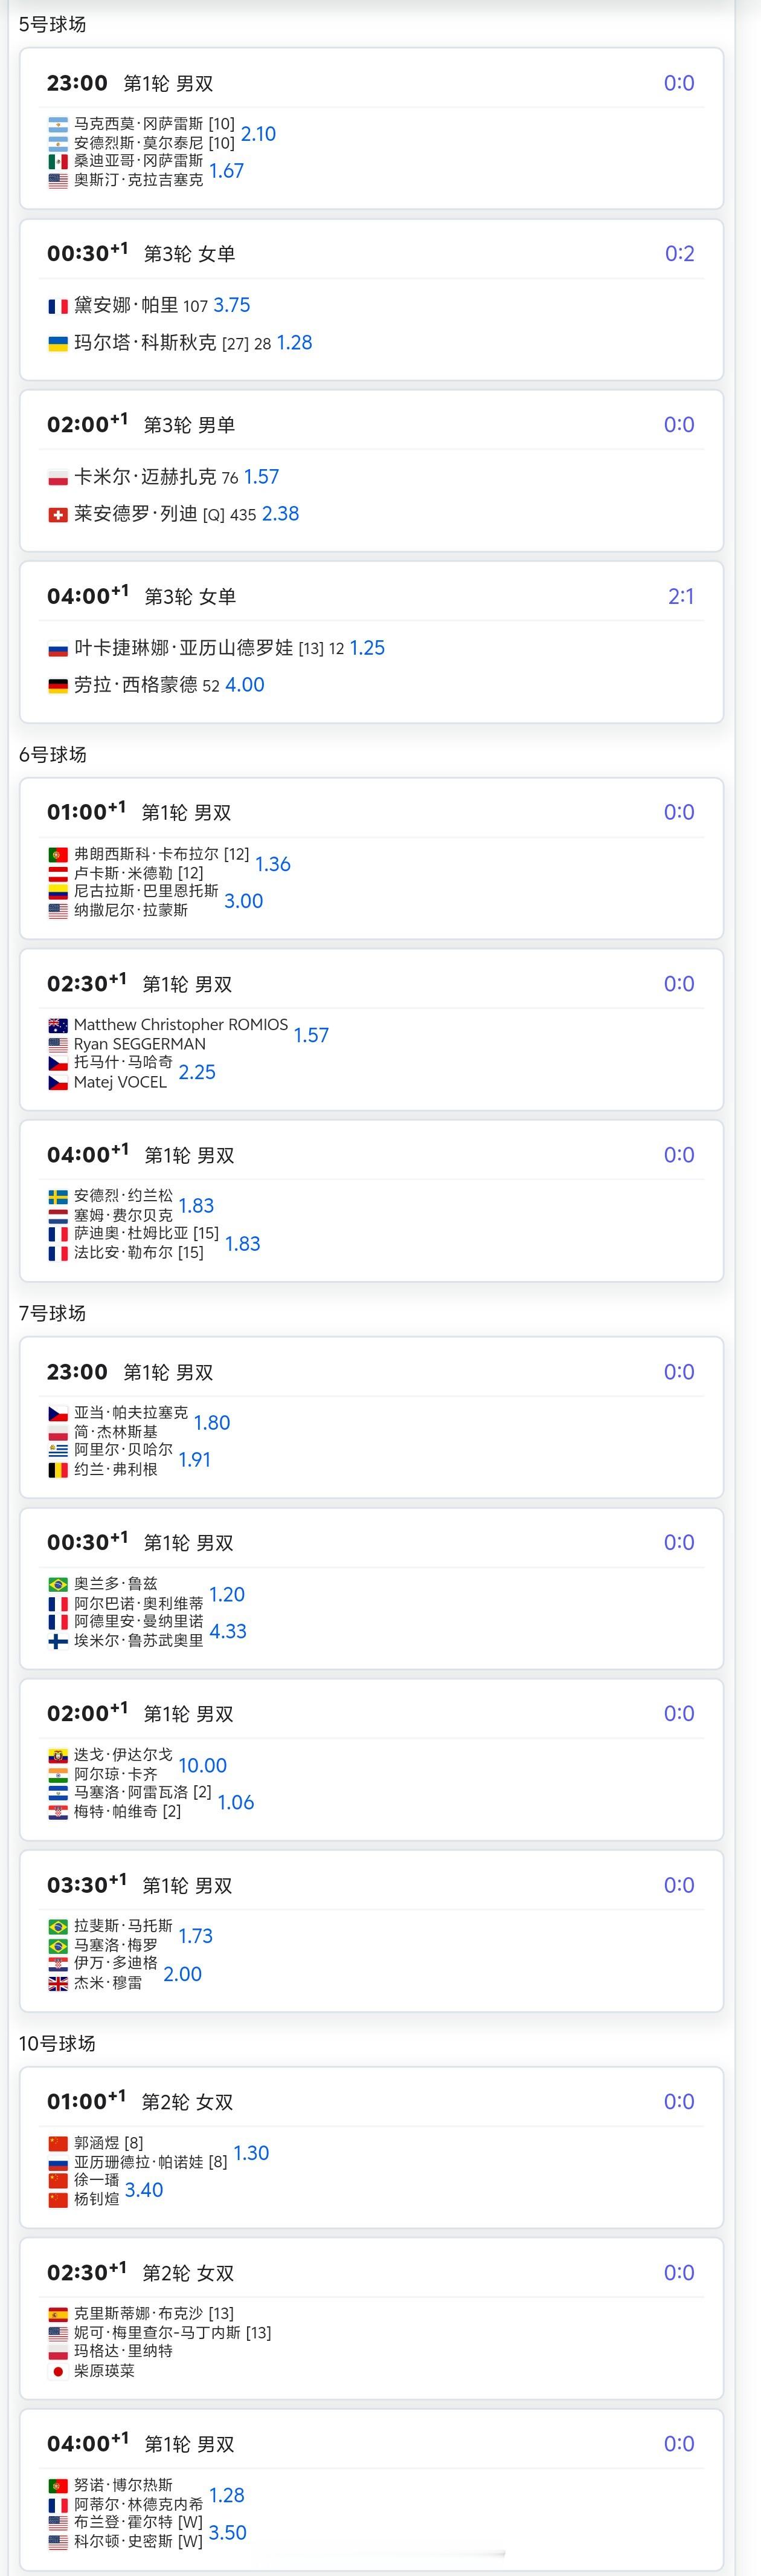Select odds 1.28 for 玛尔塔·科斯秋克
761x2576 pixels.
pyautogui.click(x=295, y=343)
